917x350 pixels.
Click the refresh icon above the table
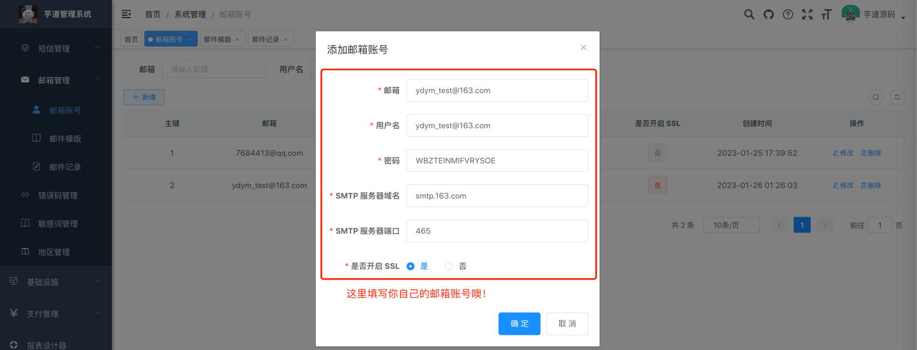[897, 97]
